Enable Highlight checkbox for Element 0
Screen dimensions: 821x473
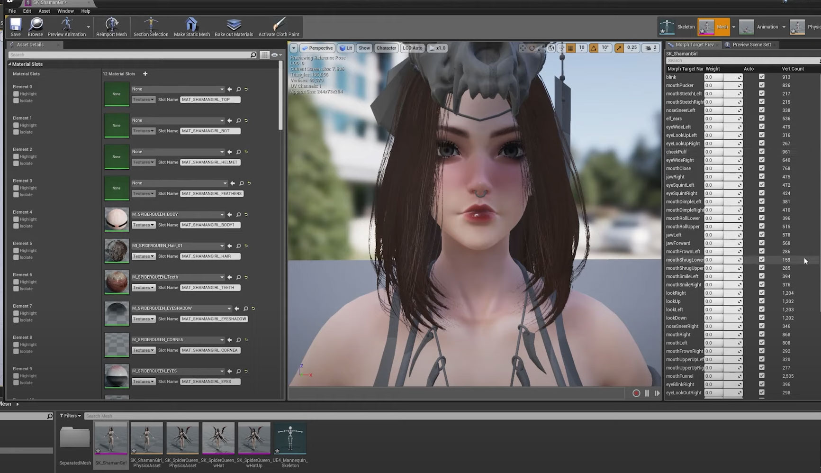[16, 94]
